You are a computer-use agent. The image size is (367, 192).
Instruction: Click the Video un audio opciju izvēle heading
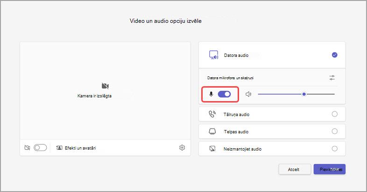pos(165,21)
